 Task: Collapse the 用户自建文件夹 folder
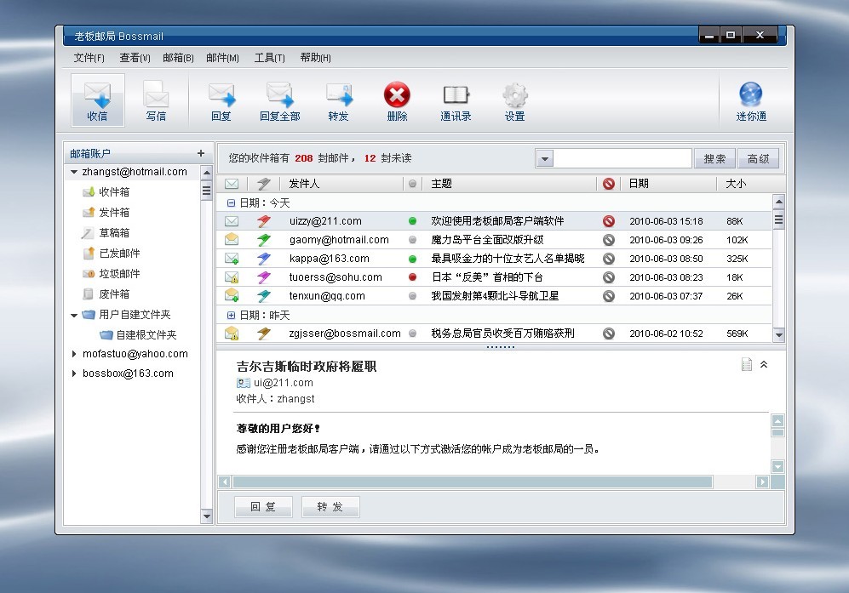tap(74, 315)
